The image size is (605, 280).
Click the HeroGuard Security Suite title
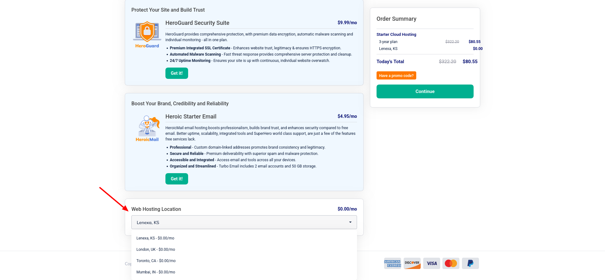197,23
